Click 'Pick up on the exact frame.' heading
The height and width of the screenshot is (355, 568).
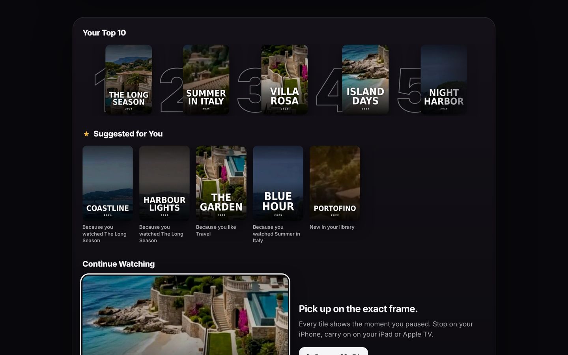pyautogui.click(x=358, y=309)
